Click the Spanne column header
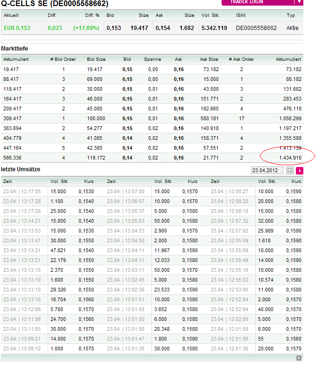Screen dimensions: 330x378 click(152, 59)
